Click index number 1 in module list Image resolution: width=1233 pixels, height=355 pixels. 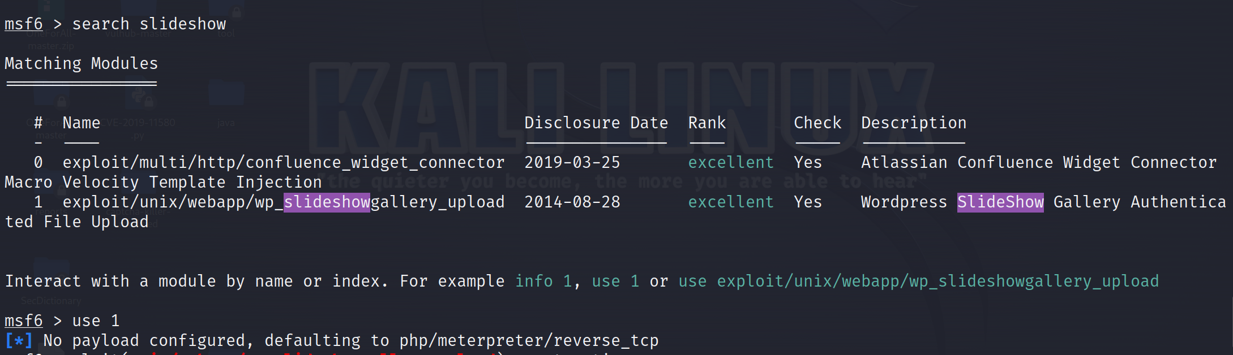point(38,202)
